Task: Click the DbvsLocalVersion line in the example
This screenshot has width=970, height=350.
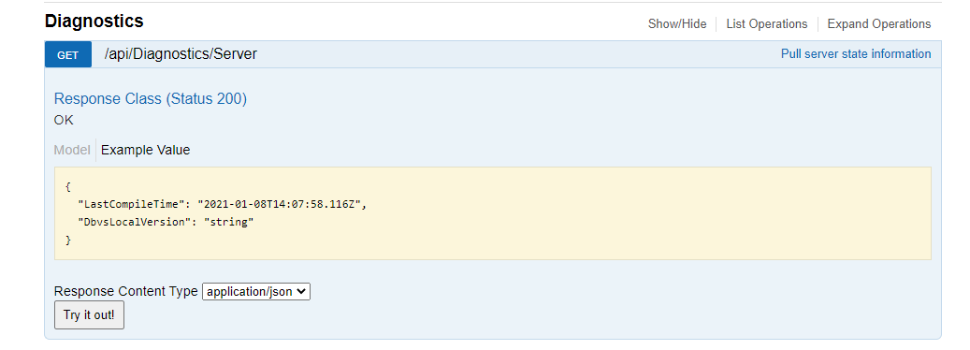Action: click(x=166, y=222)
